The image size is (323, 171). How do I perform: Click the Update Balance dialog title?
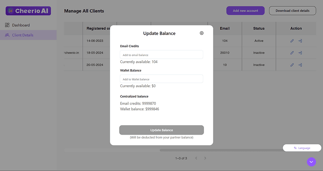coord(159,34)
